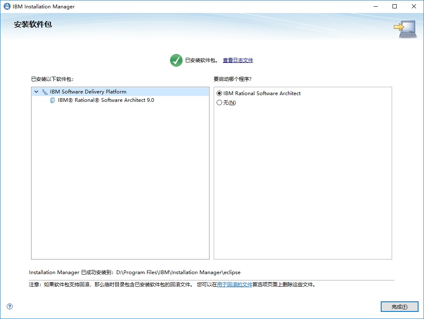Click the 完成(F) button to finish
This screenshot has width=424, height=319.
click(399, 306)
